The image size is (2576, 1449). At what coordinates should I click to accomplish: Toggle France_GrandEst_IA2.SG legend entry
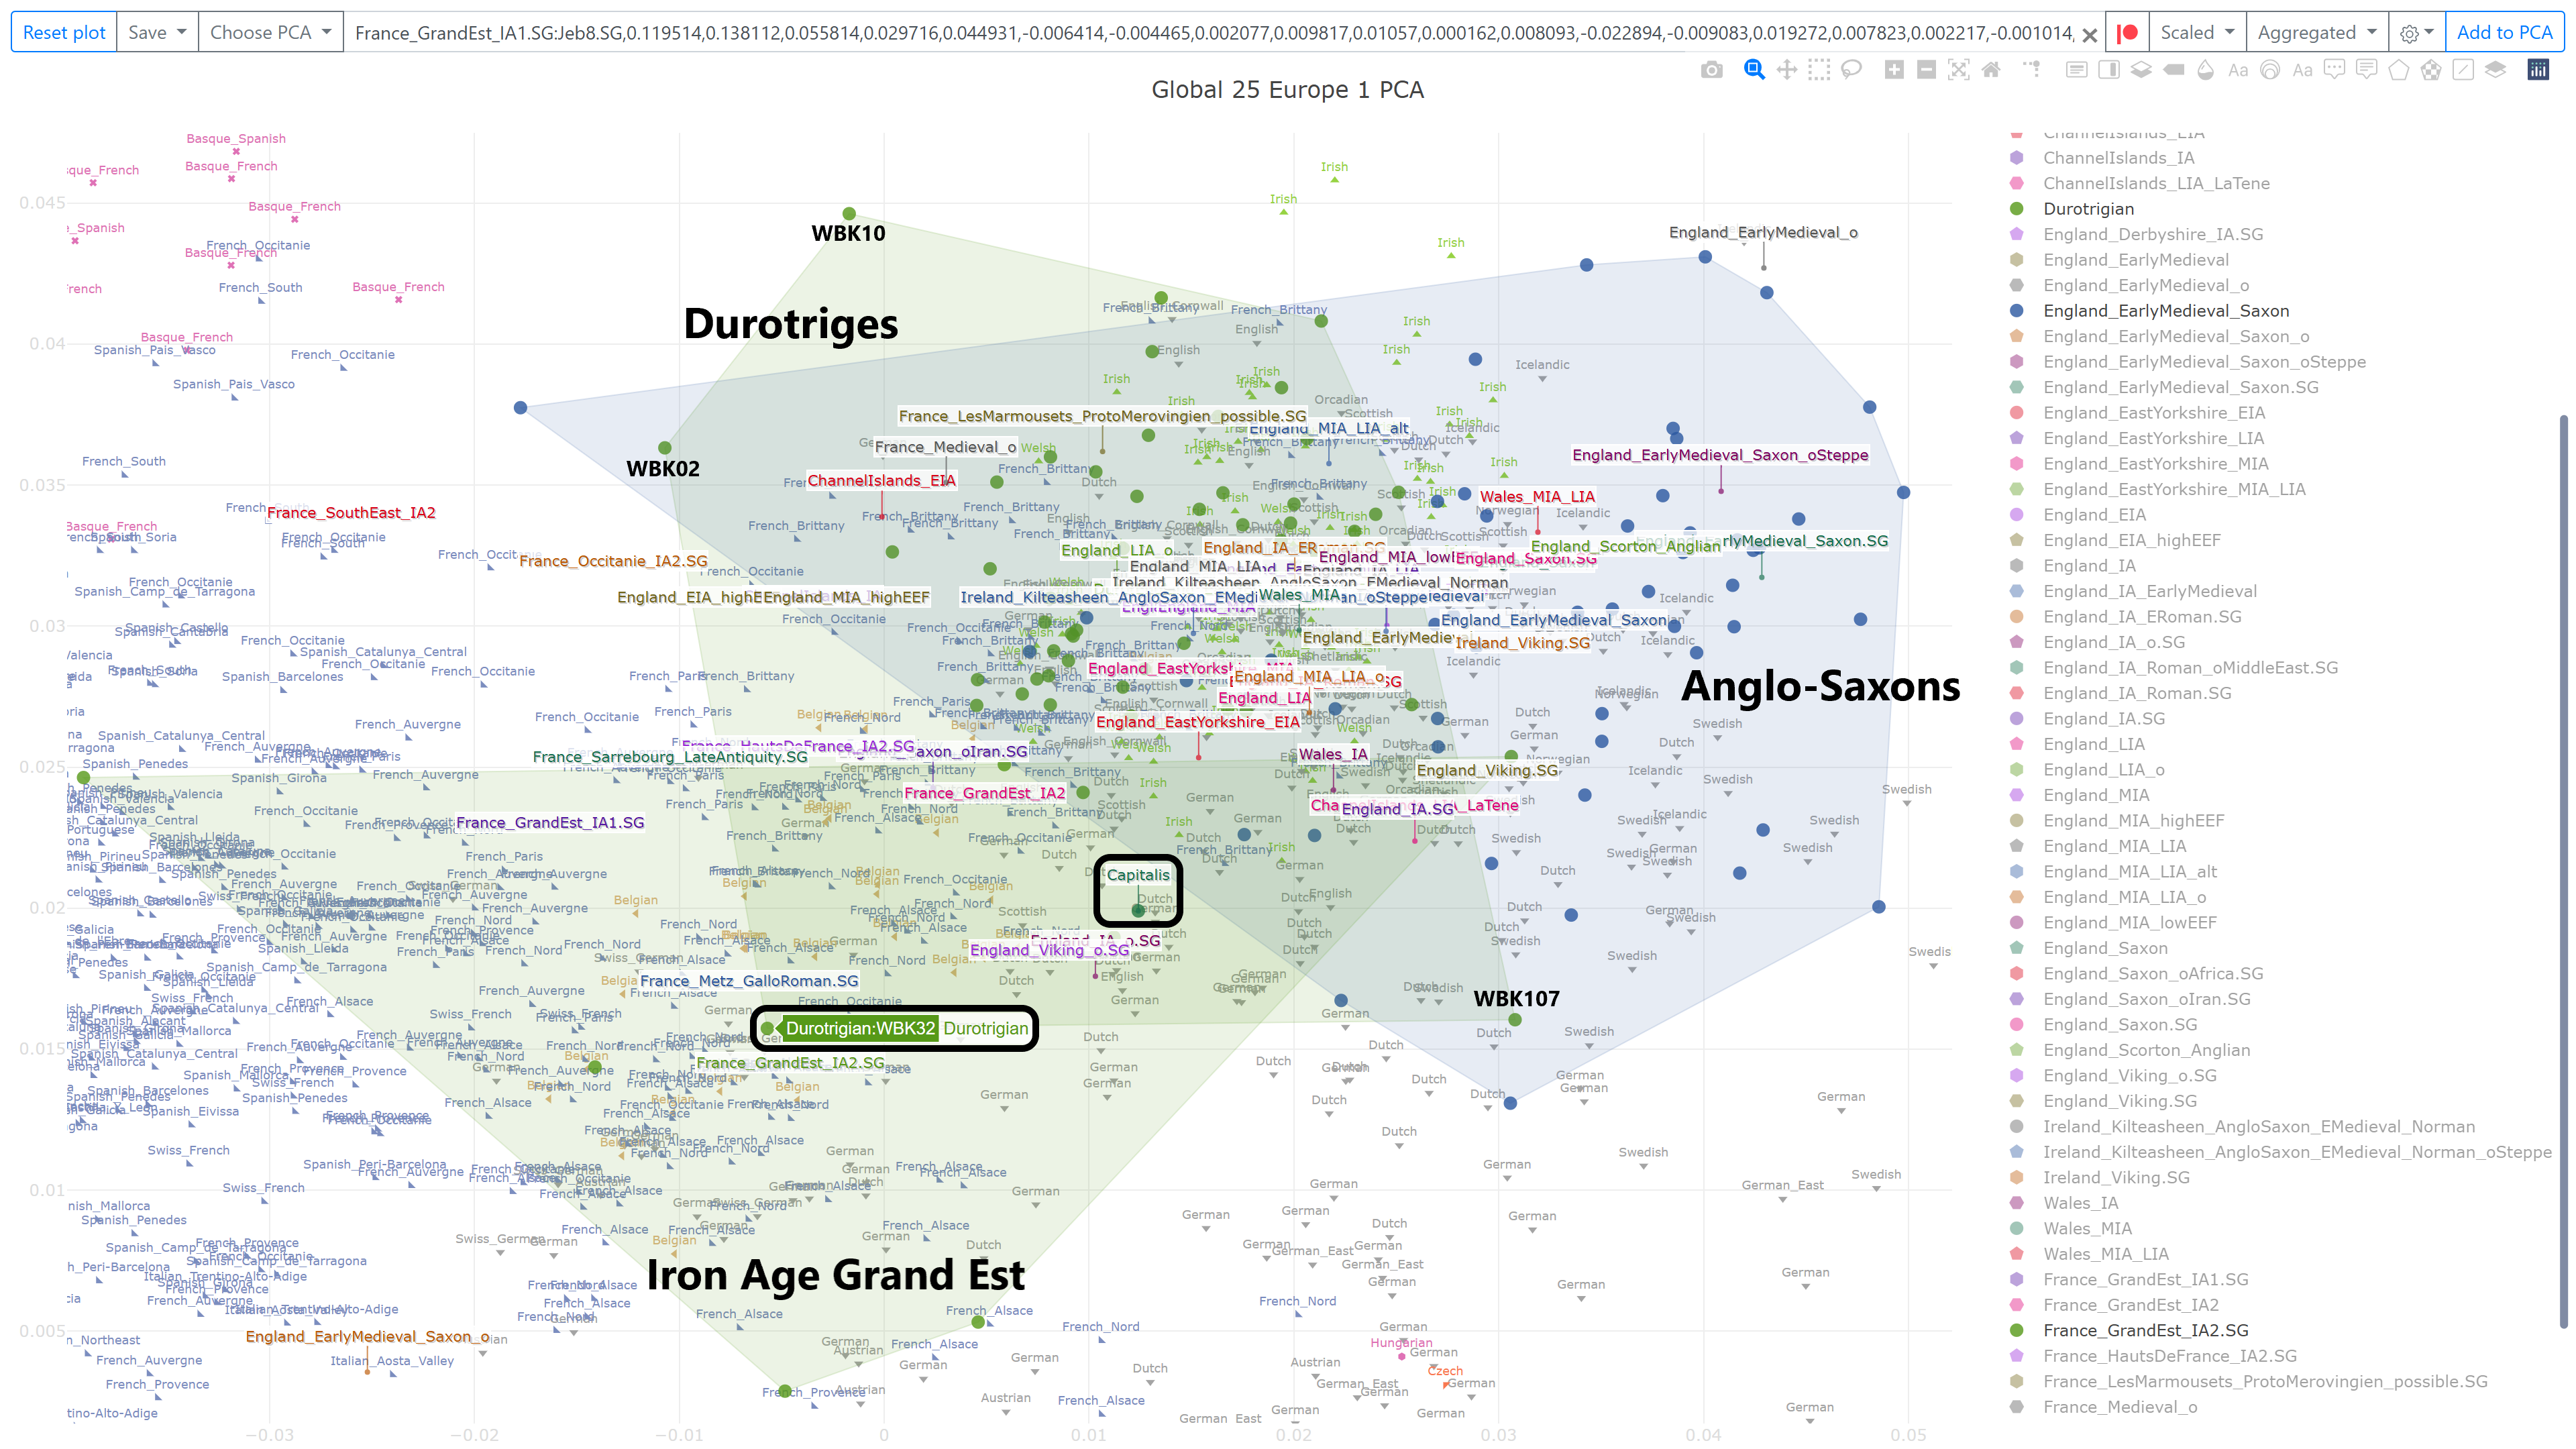click(x=2145, y=1330)
